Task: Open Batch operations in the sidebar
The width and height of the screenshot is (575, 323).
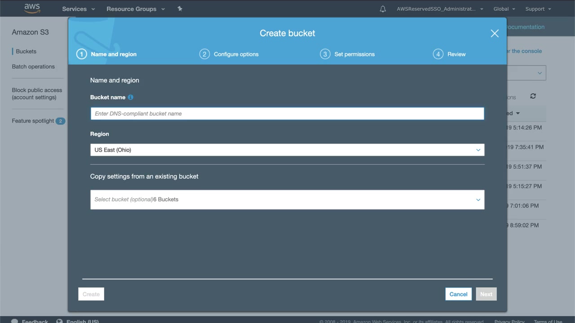Action: click(33, 67)
